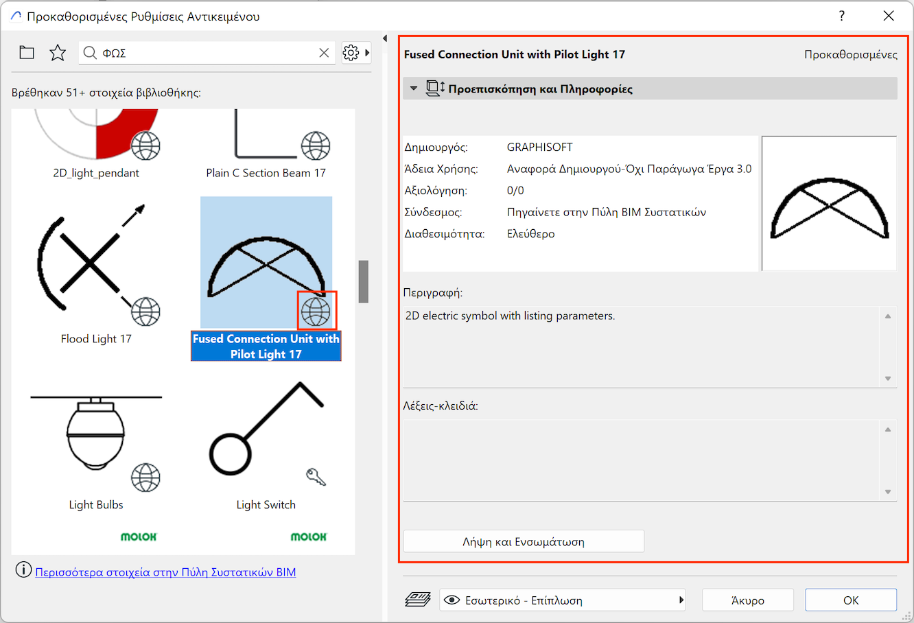Image resolution: width=914 pixels, height=623 pixels.
Task: Click the Fused Connection Unit title heading
Action: click(515, 54)
